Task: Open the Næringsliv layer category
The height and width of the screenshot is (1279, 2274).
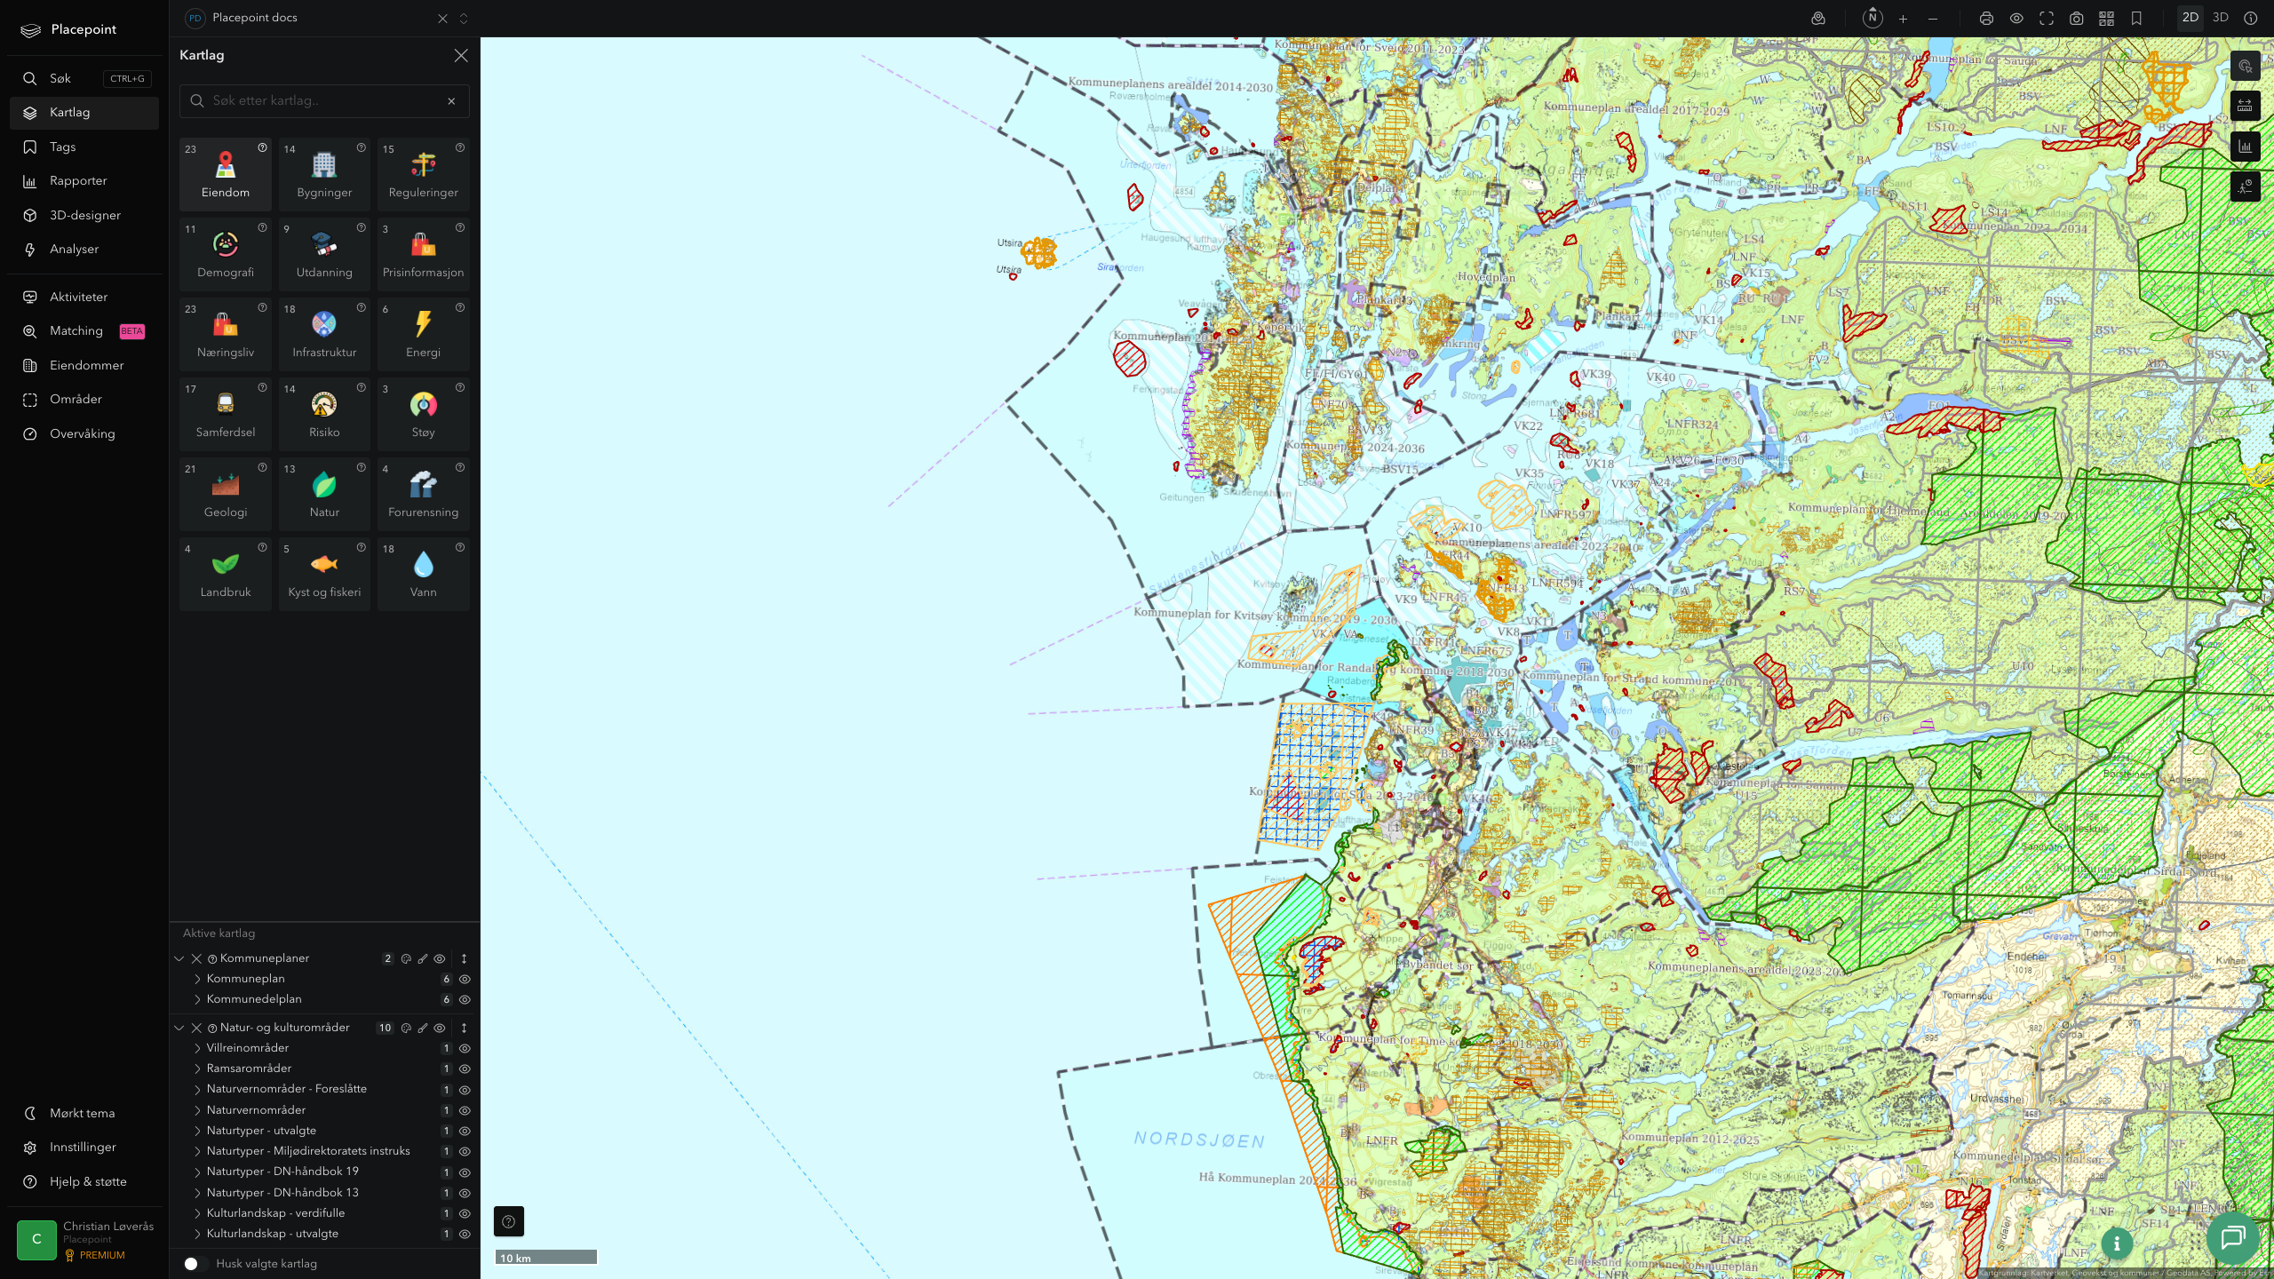Action: point(226,334)
